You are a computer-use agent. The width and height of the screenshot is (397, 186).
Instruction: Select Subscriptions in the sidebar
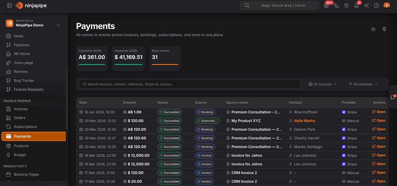(25, 127)
